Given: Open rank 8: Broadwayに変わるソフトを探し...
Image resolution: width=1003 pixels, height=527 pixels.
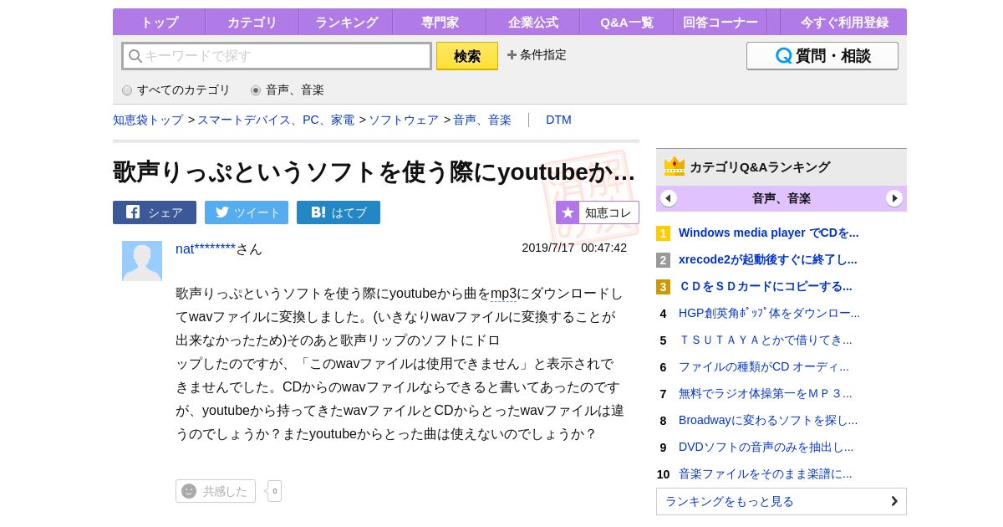Looking at the screenshot, I should 768,420.
